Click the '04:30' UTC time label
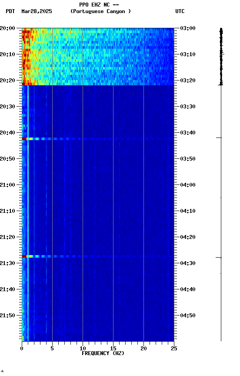The height and width of the screenshot is (376, 240). [x=188, y=264]
